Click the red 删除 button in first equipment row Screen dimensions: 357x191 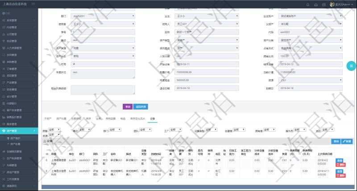pyautogui.click(x=340, y=165)
